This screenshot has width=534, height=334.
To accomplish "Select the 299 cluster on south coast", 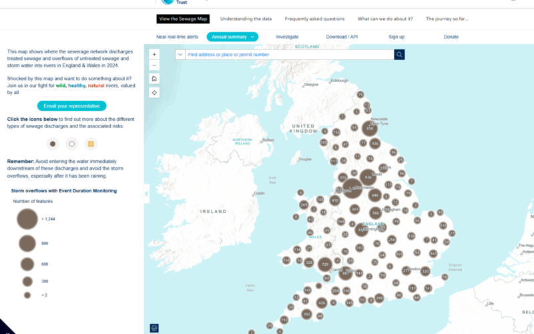I will coord(379,298).
